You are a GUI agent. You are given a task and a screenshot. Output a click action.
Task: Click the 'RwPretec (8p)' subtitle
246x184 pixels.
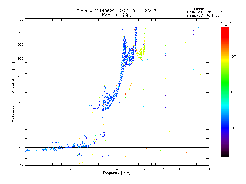coord(117,15)
